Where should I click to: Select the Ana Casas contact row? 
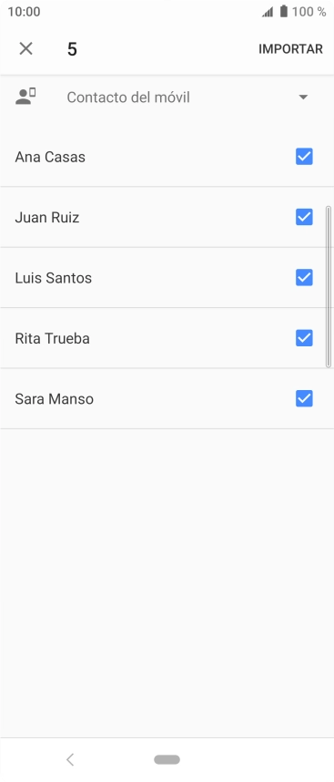pos(167,157)
